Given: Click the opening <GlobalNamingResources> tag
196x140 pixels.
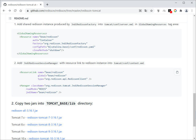Looking at the screenshot, I should (32, 34).
